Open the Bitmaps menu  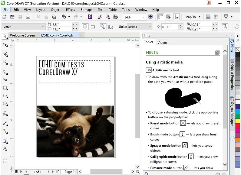[86, 10]
